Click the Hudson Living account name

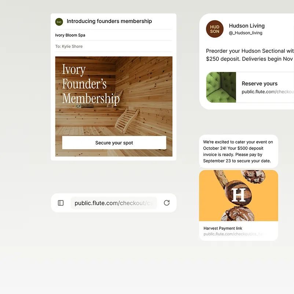coord(247,26)
